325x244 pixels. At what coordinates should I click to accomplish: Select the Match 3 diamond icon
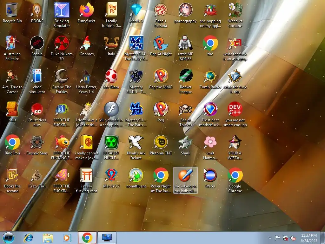136,10
